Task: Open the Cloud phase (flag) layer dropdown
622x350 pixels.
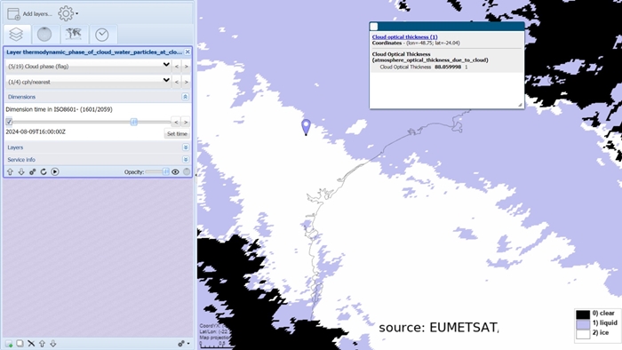Action: point(89,67)
